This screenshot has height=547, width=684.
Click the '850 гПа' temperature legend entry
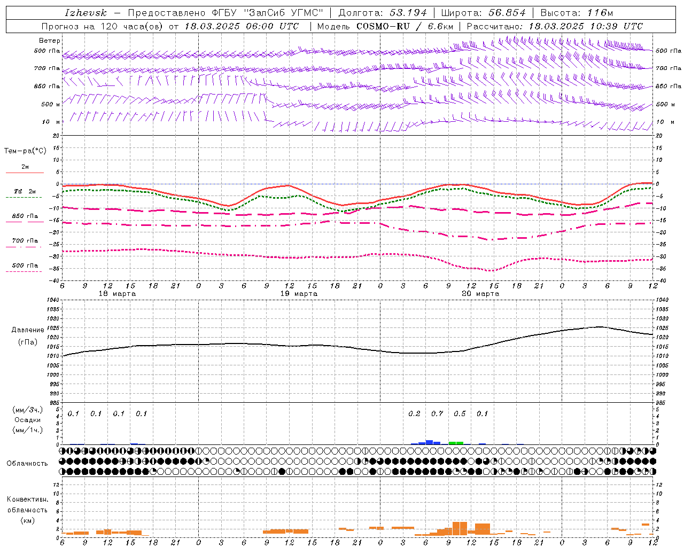tap(25, 216)
